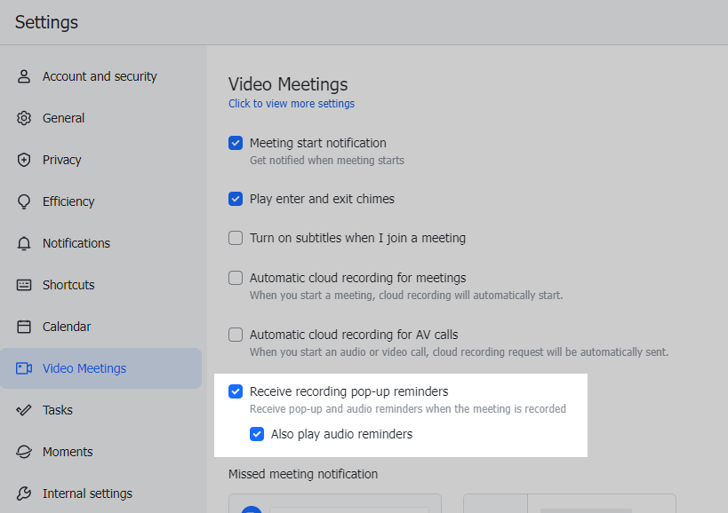This screenshot has width=728, height=513.
Task: Click the Efficiency lightbulb icon
Action: pyautogui.click(x=24, y=201)
